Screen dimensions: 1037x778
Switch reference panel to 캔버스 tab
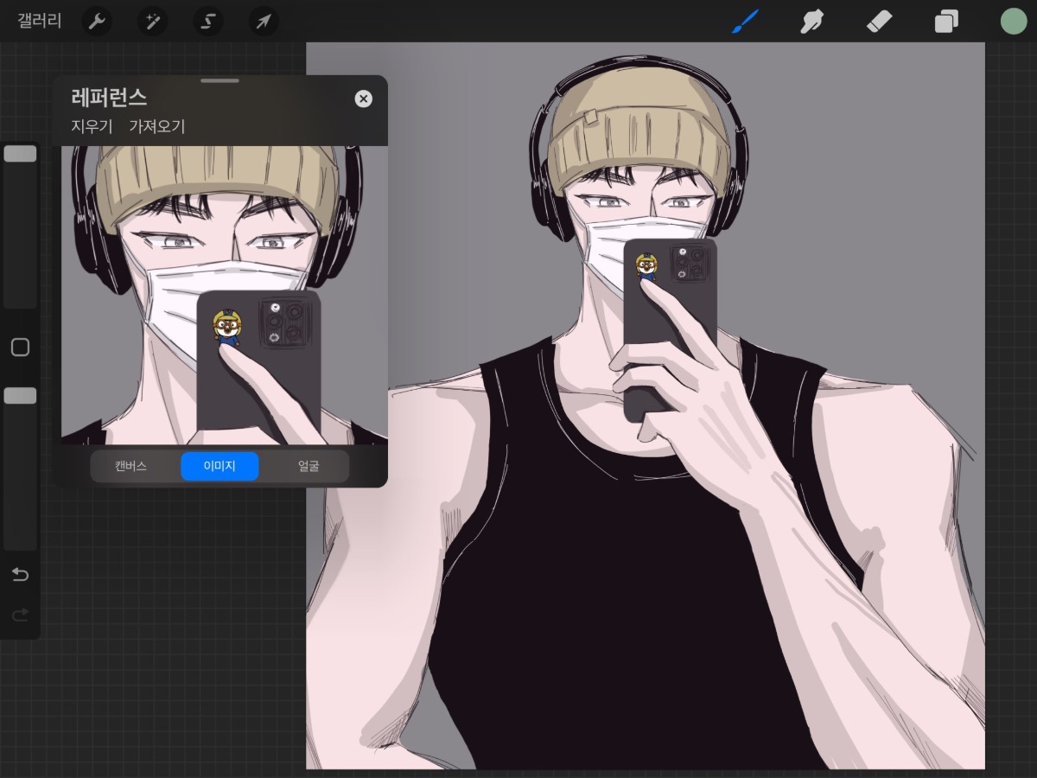click(130, 466)
